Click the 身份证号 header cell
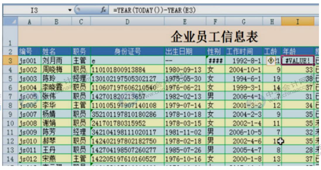The width and height of the screenshot is (321, 170). pyautogui.click(x=127, y=51)
